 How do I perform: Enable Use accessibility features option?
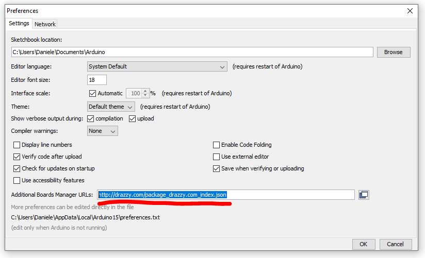point(17,181)
